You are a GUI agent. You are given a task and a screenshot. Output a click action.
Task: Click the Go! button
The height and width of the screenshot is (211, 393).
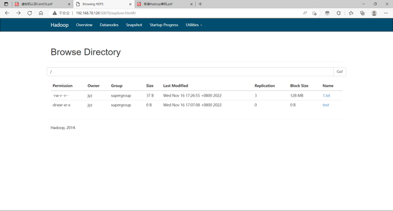[x=339, y=72]
